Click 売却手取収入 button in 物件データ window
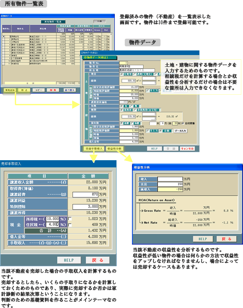The image size is (243, 308). tap(94, 149)
